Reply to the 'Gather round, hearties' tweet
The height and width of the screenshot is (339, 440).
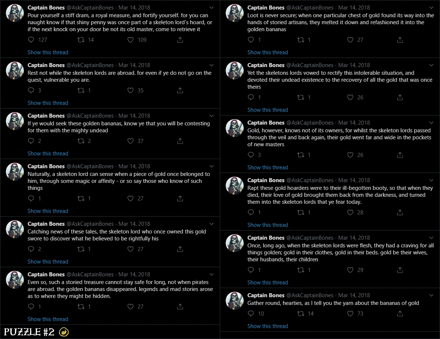click(x=251, y=313)
